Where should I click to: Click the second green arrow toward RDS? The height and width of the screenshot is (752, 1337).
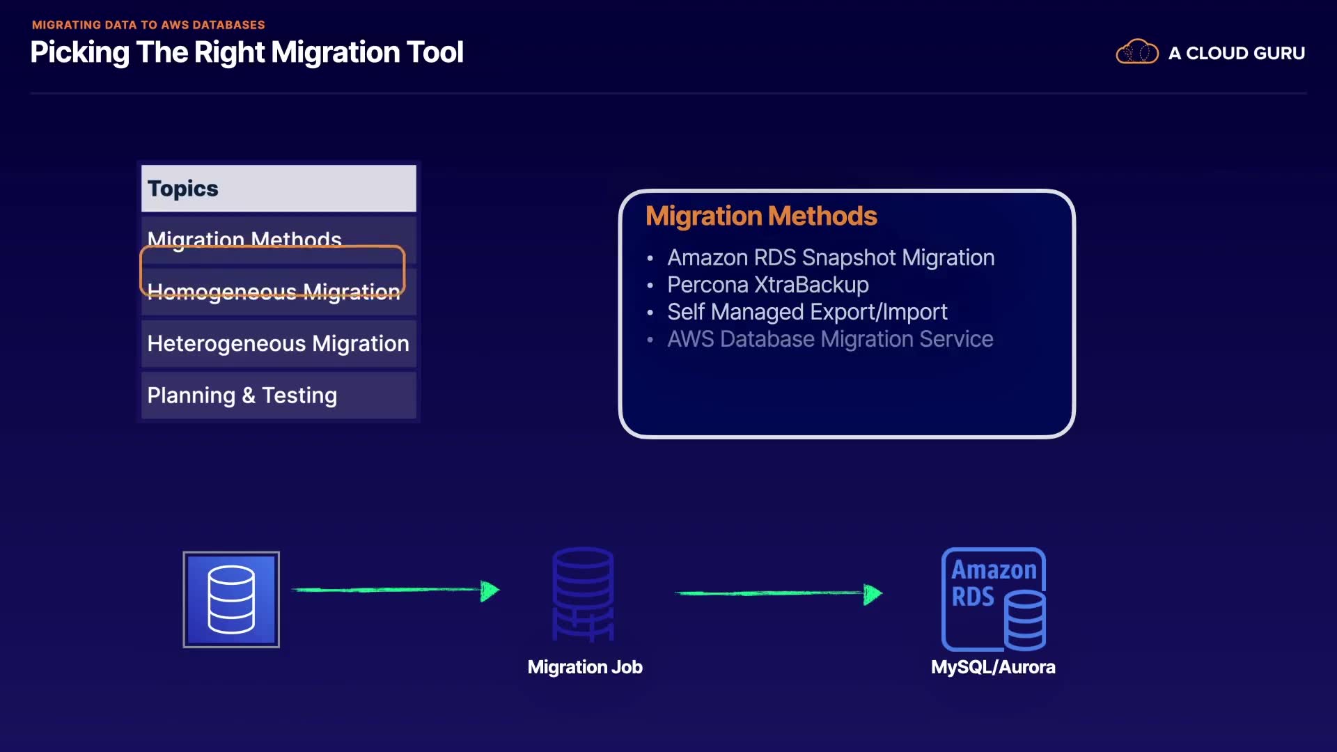[778, 593]
